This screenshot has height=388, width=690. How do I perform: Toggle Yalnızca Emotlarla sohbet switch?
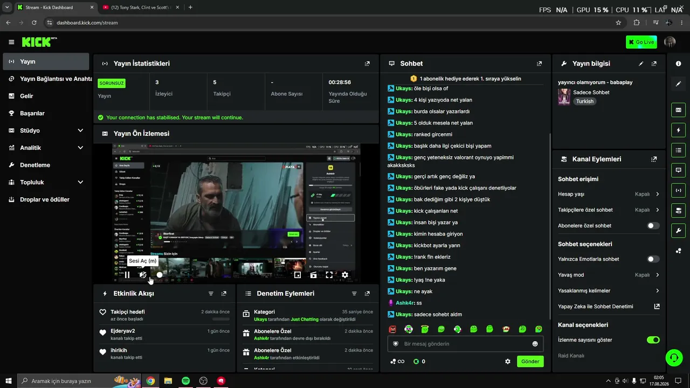pos(653,259)
